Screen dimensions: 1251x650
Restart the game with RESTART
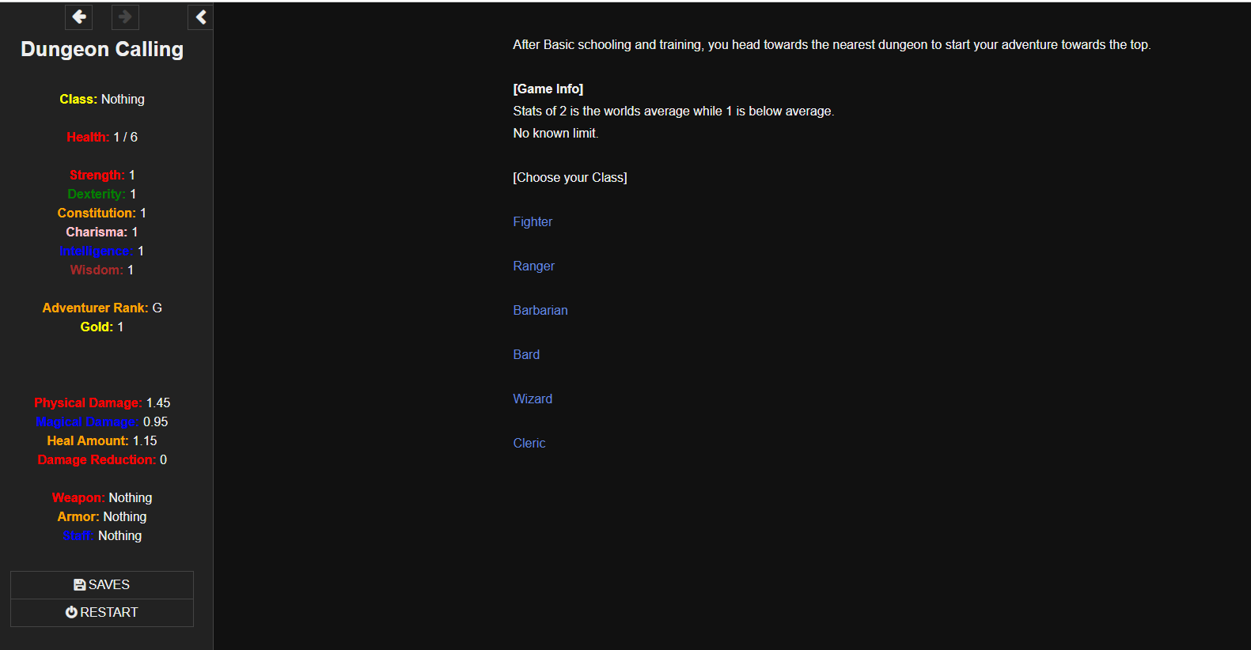click(x=102, y=613)
